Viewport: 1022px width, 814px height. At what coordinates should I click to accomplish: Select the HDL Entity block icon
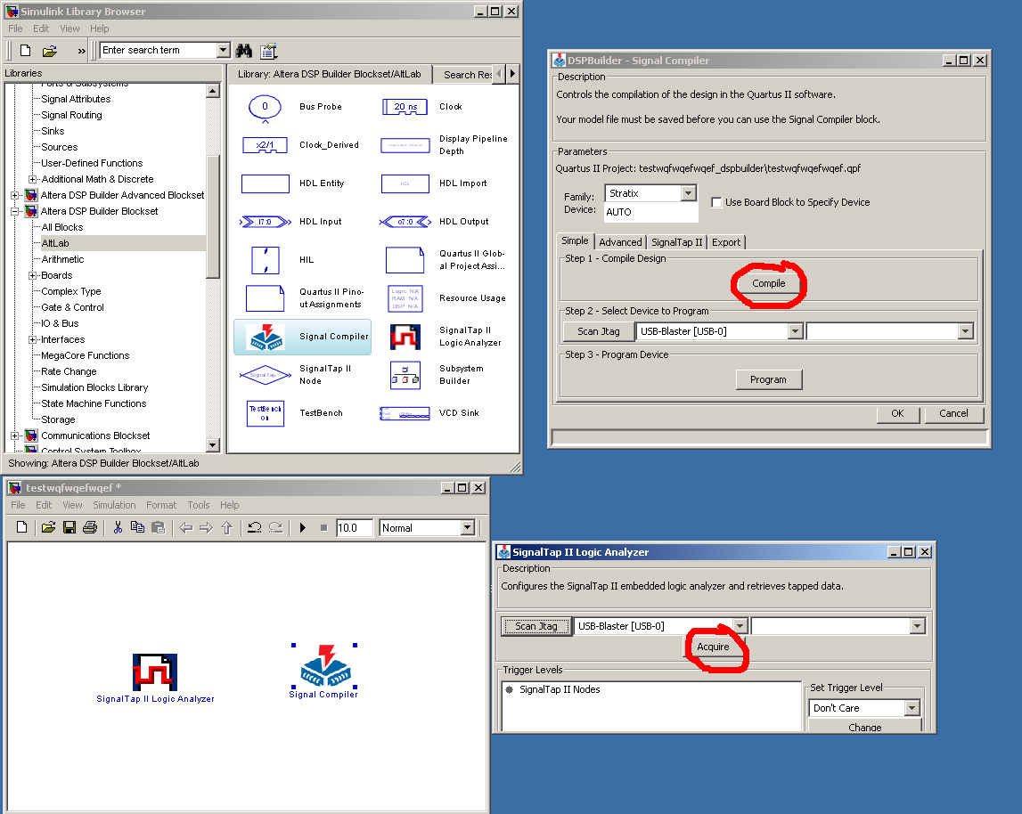265,183
